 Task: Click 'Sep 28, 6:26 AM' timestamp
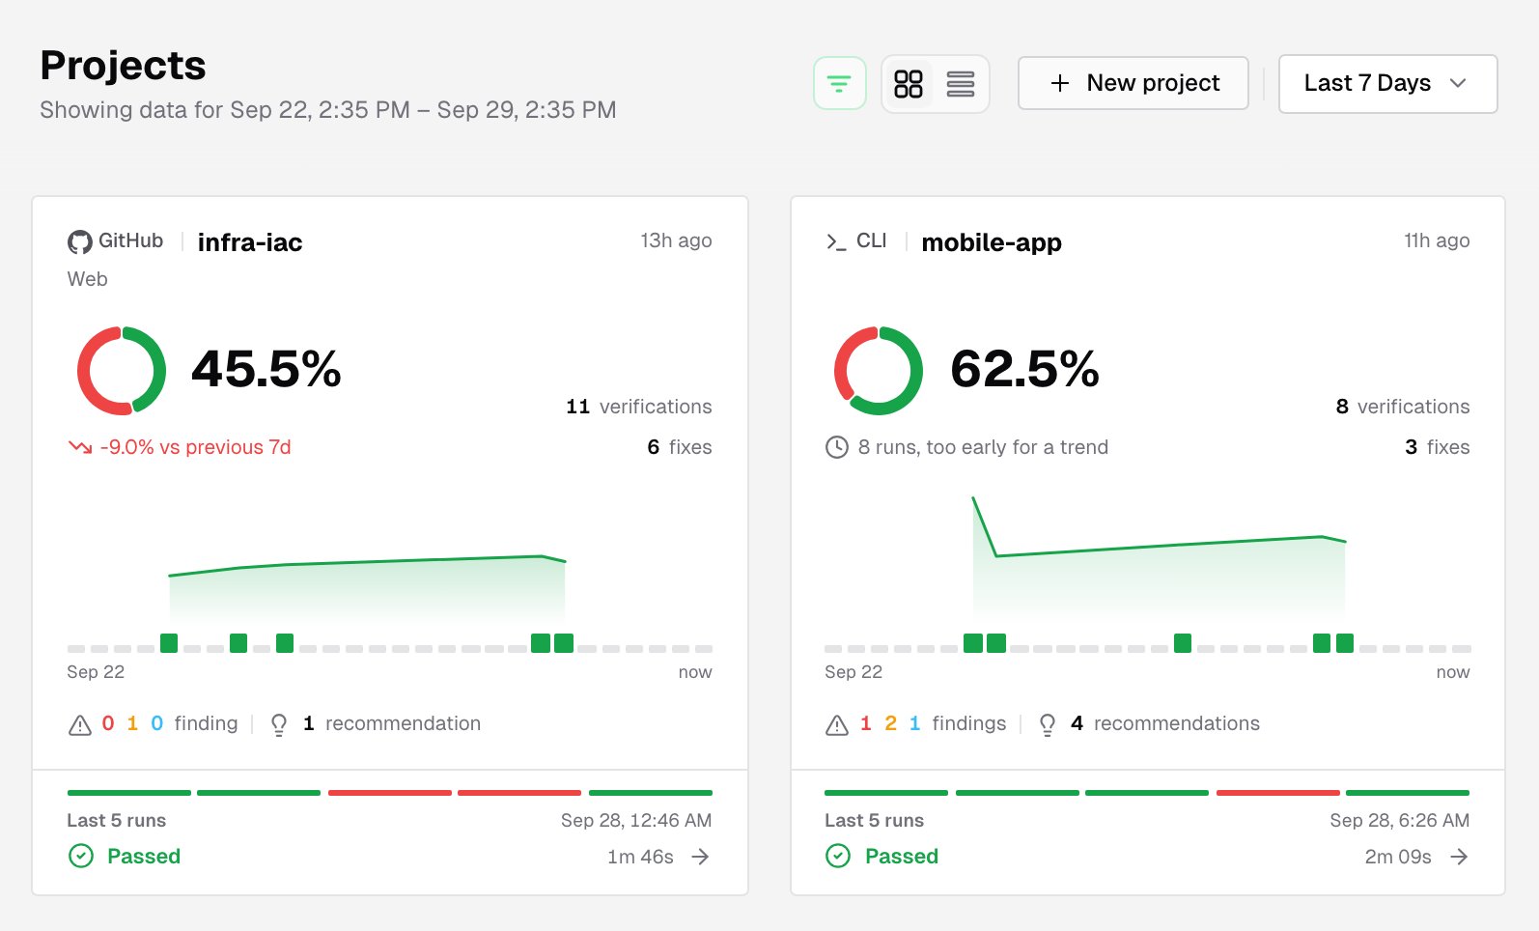tap(1400, 820)
